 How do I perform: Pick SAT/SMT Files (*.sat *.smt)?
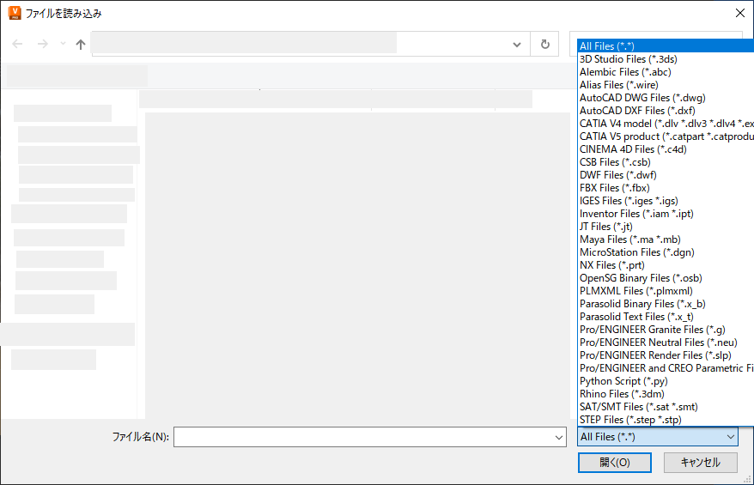666,407
